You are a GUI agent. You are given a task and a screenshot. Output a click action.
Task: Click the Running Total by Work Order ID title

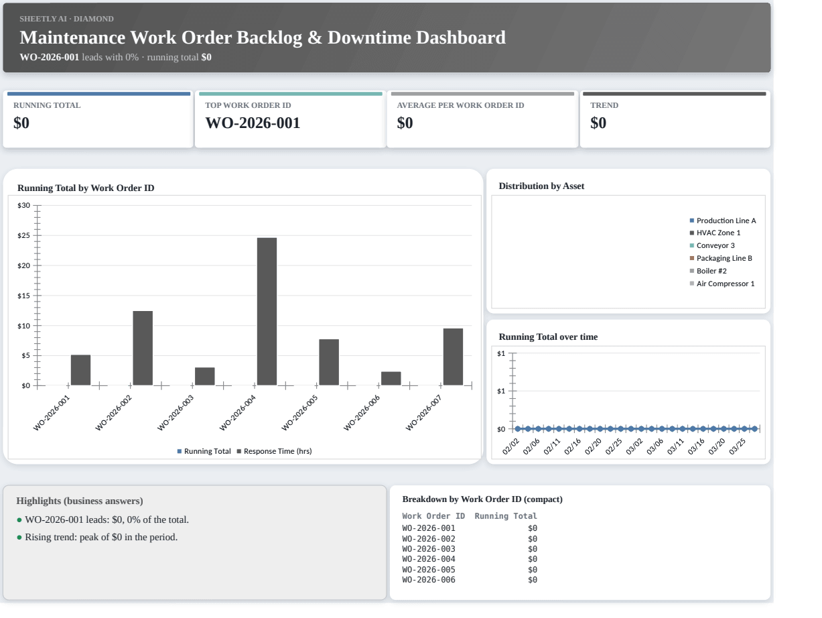point(86,188)
